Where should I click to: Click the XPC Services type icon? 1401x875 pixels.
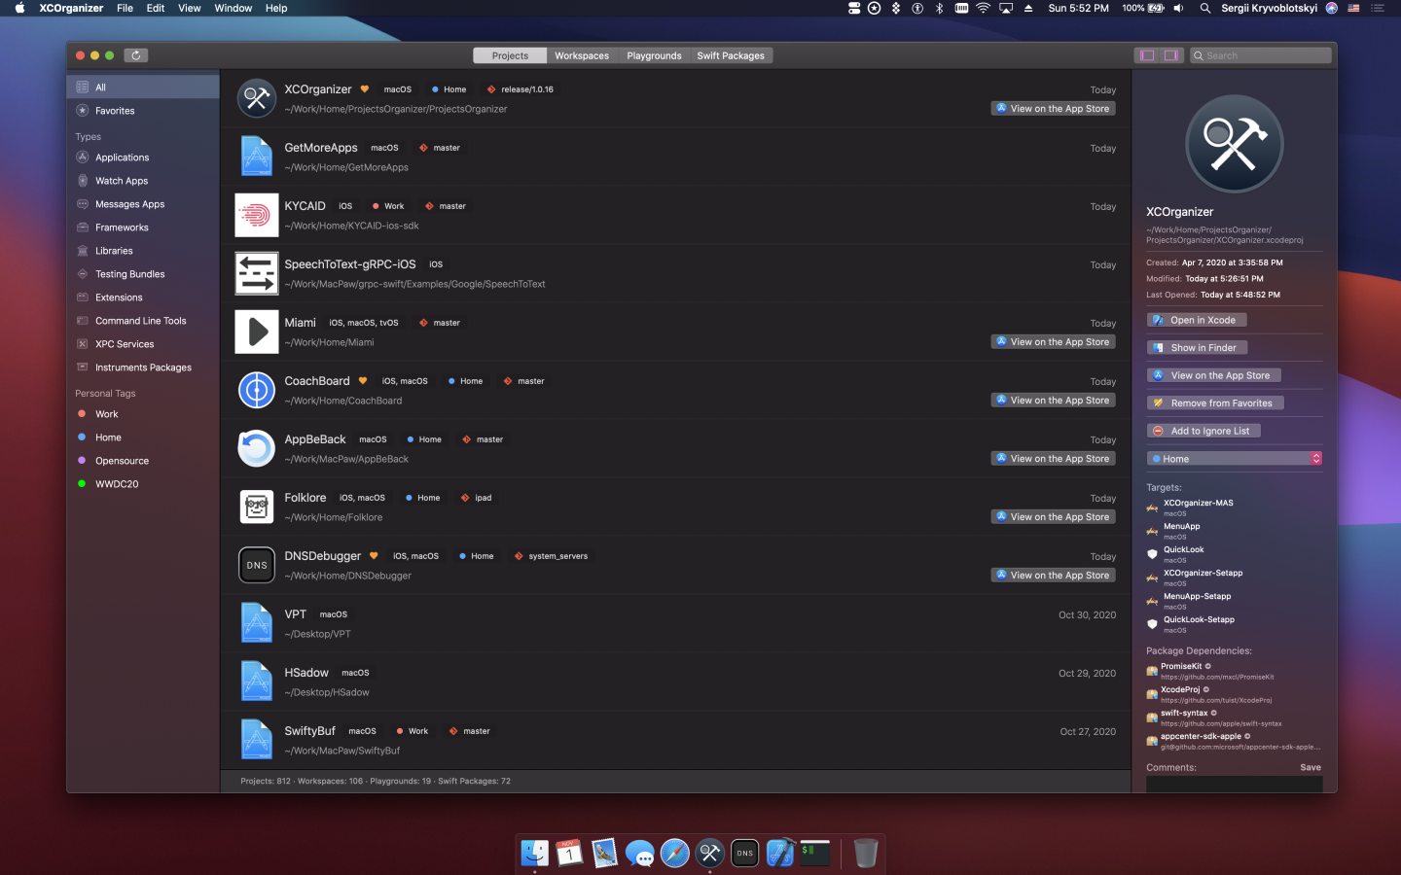pos(83,344)
